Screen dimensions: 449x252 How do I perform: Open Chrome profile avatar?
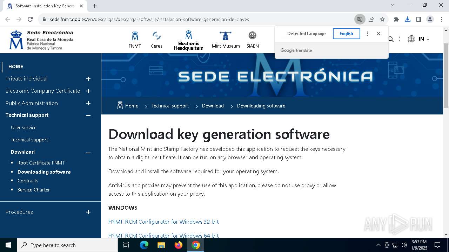point(430,19)
